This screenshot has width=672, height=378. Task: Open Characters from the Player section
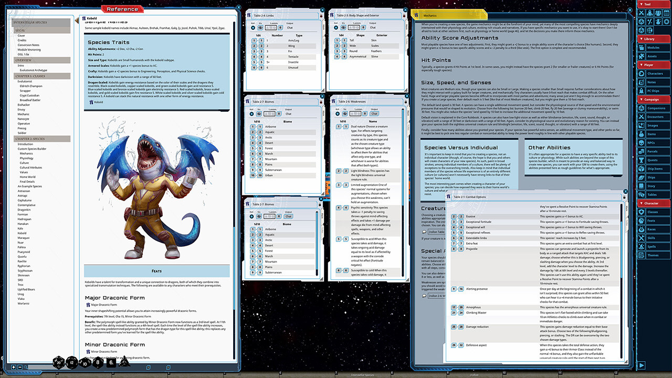tap(656, 73)
